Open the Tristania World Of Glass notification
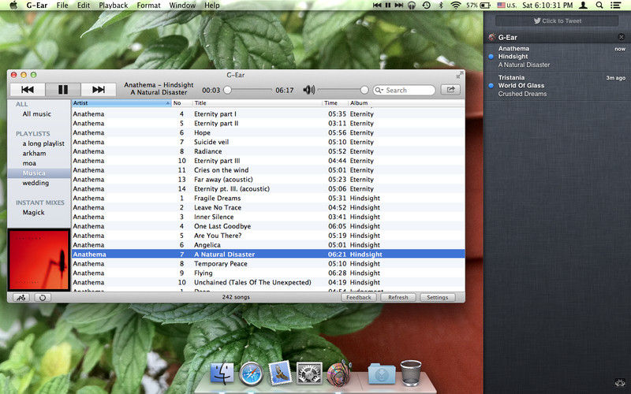Viewport: 631px width, 394px height. tap(557, 86)
